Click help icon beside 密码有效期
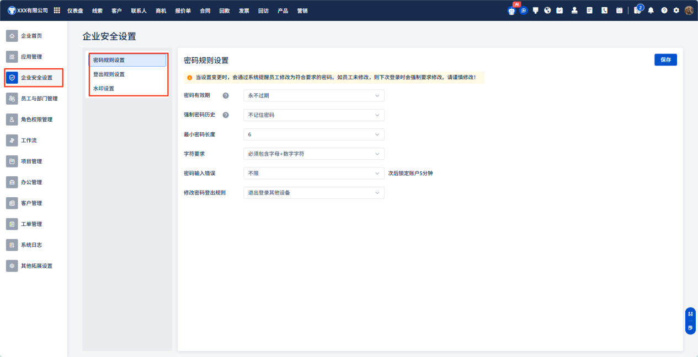Viewport: 698px width, 357px height. [x=226, y=96]
